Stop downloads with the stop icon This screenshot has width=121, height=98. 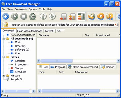(x=23, y=16)
